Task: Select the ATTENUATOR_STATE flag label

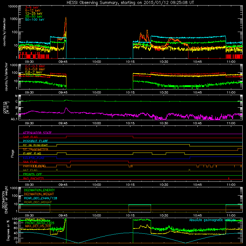Action: click(37, 133)
